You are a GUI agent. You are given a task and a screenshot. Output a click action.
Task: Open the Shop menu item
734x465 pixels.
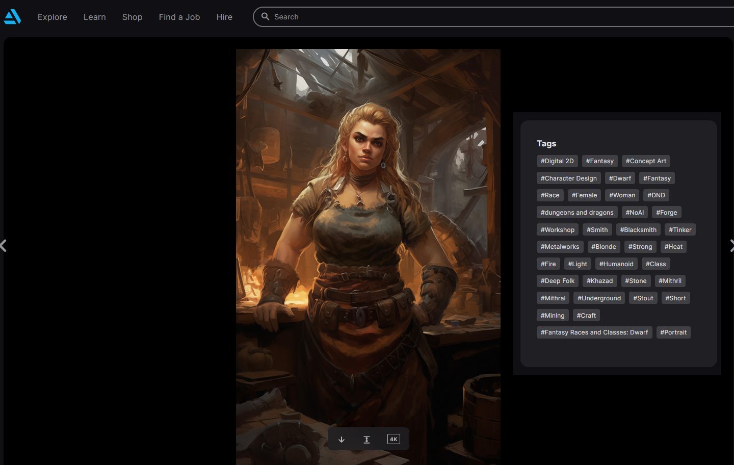pyautogui.click(x=132, y=17)
